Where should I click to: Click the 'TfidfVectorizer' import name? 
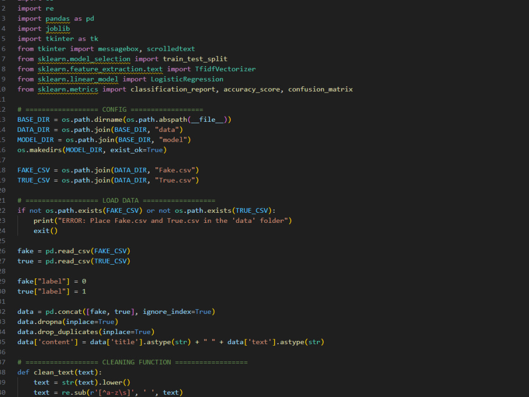click(225, 69)
